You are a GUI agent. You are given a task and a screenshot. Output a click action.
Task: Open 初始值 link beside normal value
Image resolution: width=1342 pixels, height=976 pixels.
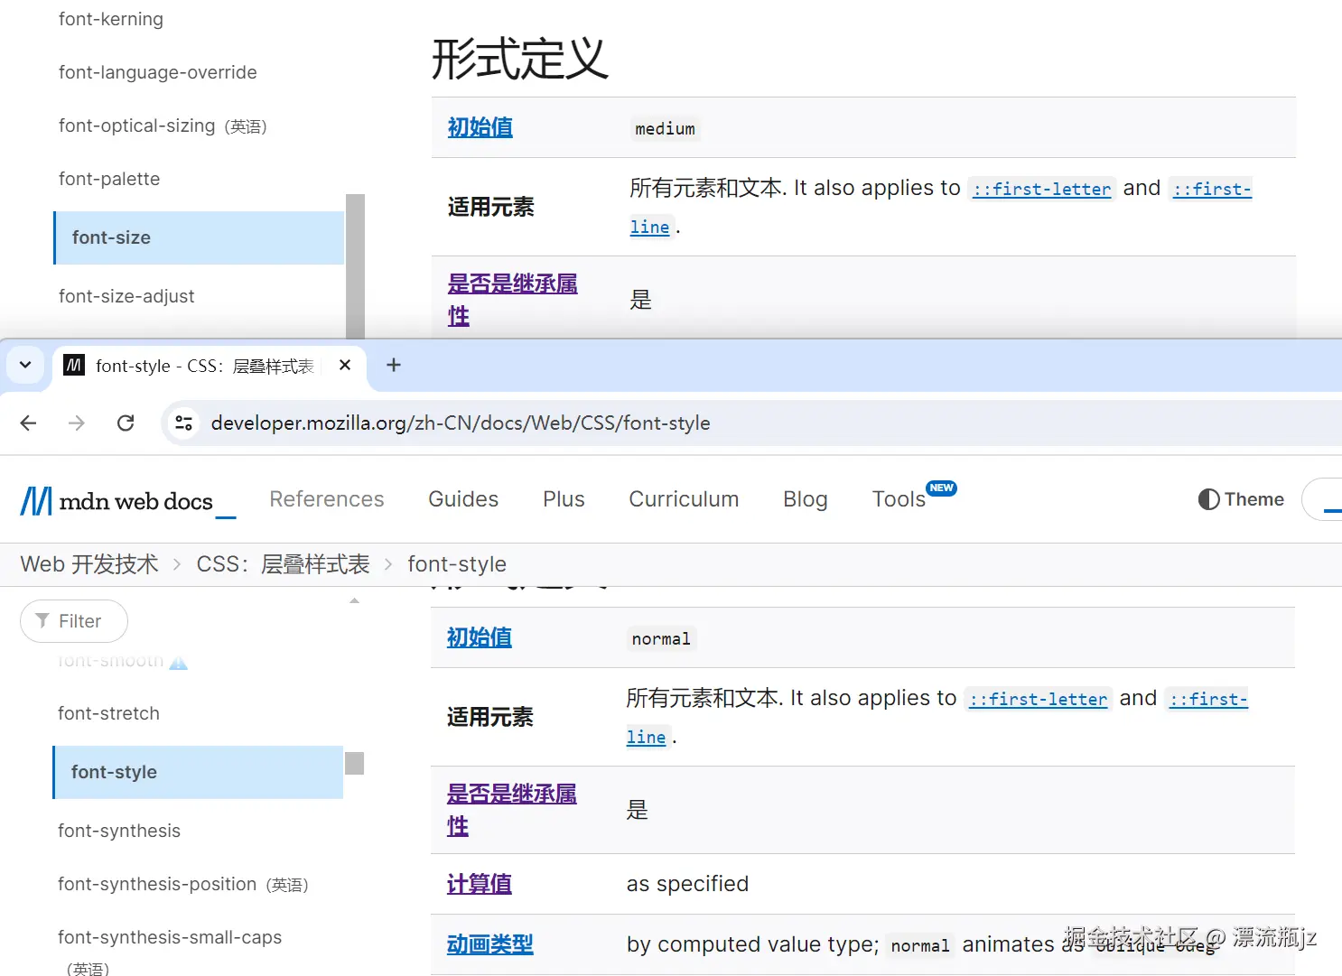pos(480,637)
